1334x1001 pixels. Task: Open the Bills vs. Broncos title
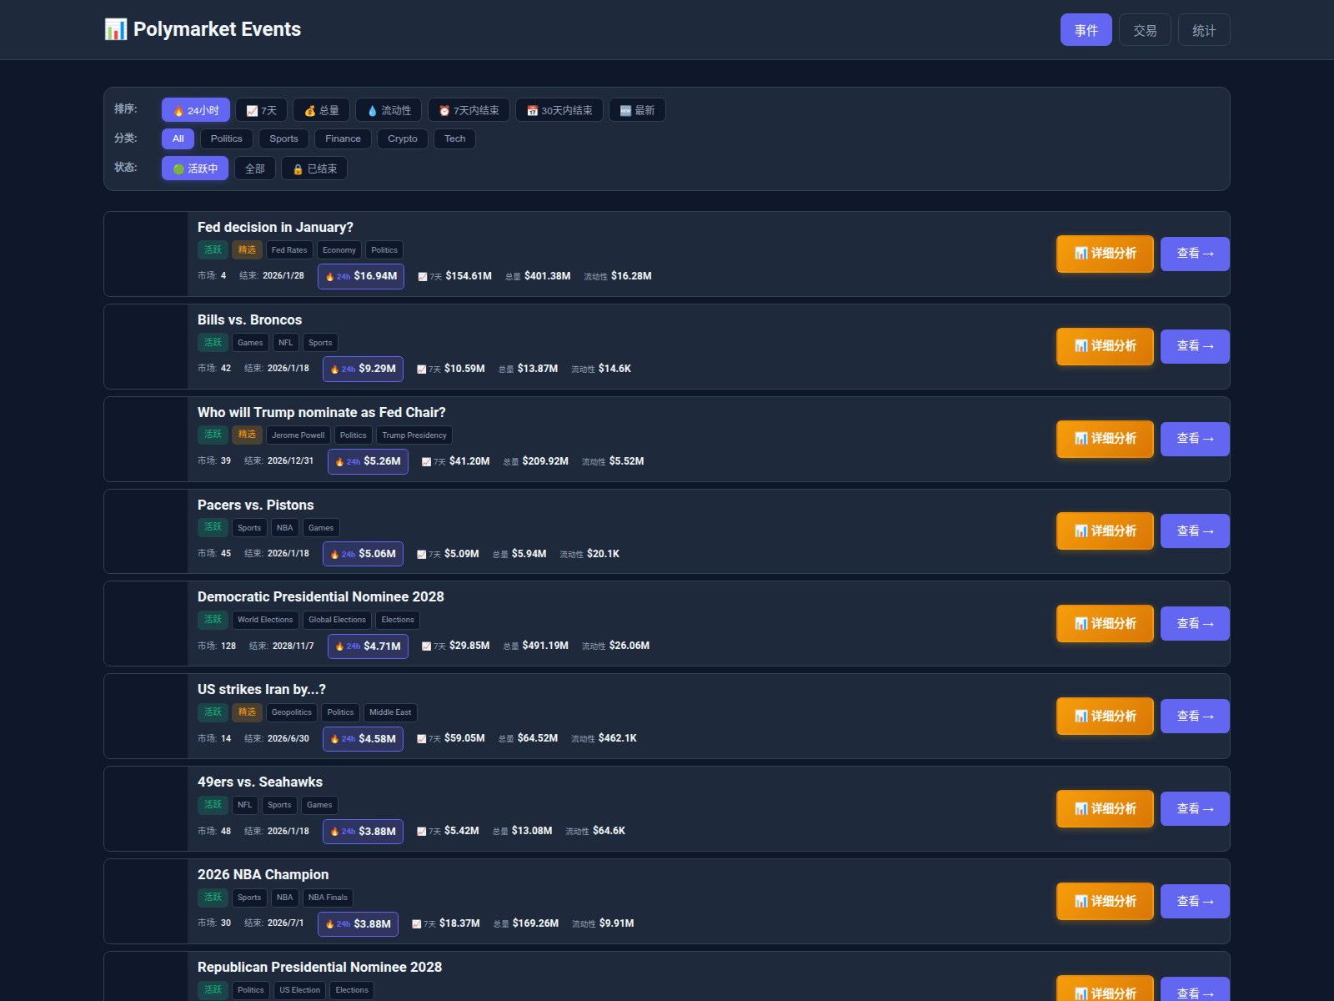coord(249,319)
